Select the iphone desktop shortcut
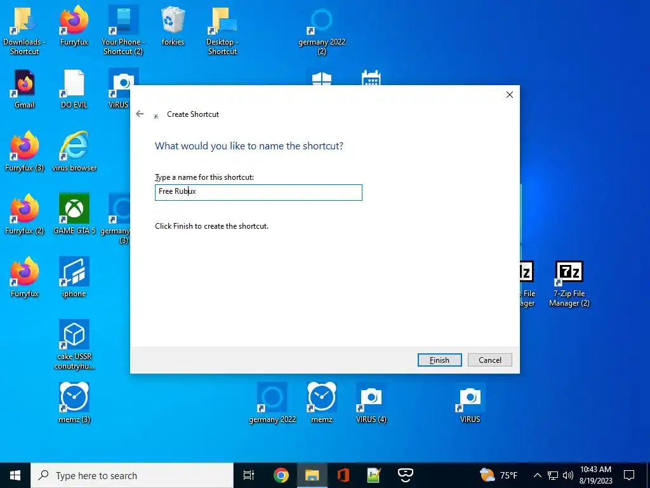The width and height of the screenshot is (650, 488). click(74, 277)
